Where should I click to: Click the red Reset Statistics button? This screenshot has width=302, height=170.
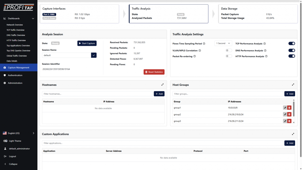(x=154, y=72)
